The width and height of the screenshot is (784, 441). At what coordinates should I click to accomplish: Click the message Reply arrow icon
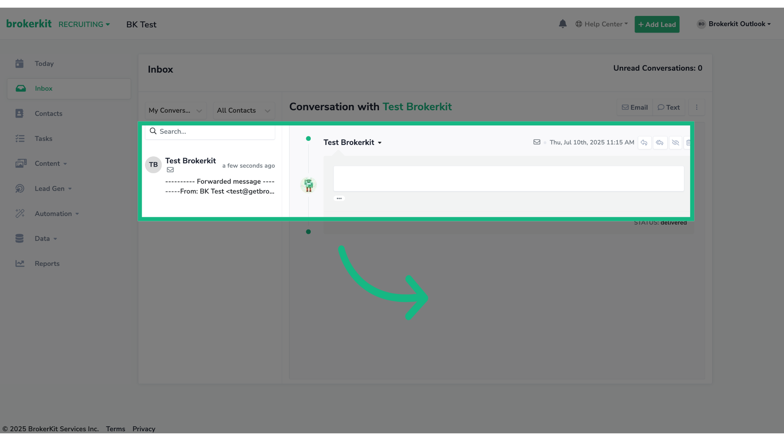point(644,143)
